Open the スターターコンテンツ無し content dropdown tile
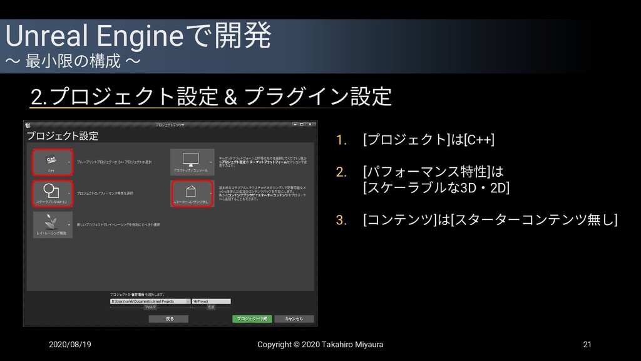Image resolution: width=641 pixels, height=361 pixels. click(x=192, y=193)
